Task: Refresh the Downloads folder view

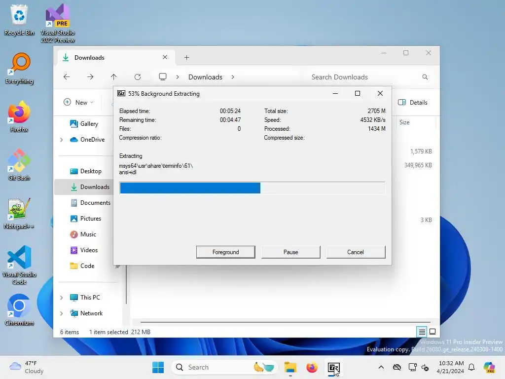Action: pos(138,77)
